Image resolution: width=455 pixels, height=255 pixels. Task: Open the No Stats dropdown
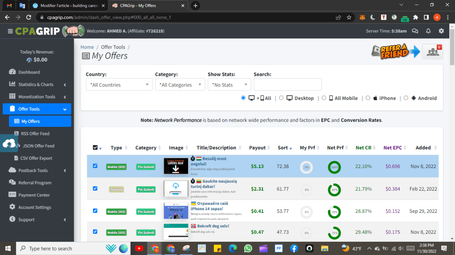229,85
